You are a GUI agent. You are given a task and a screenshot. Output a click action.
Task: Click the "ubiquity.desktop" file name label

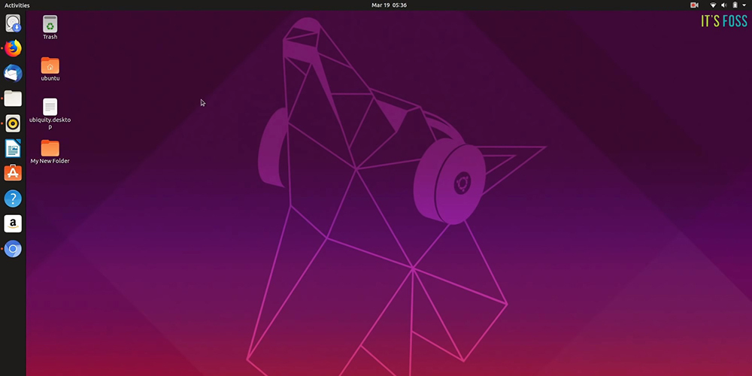click(50, 123)
